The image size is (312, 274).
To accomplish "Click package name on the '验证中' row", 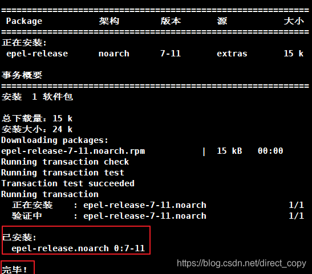I will pyautogui.click(x=145, y=216).
